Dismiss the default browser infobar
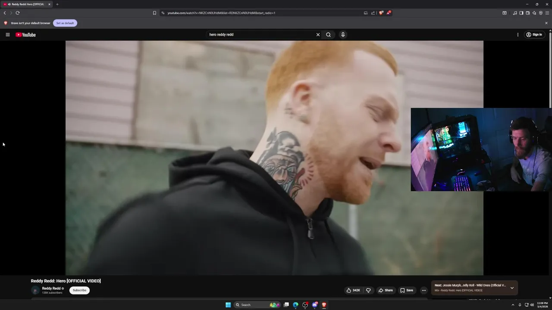552x310 pixels. (x=546, y=23)
